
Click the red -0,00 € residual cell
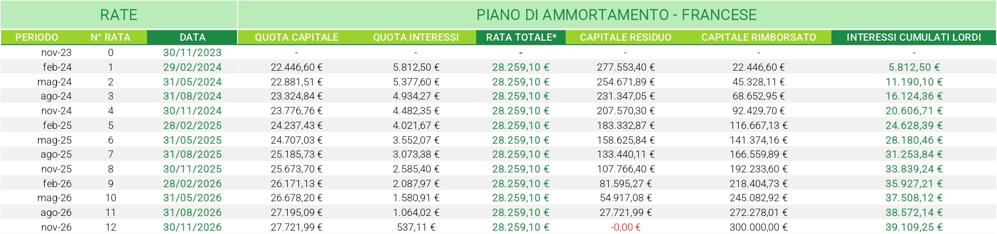[x=626, y=227]
